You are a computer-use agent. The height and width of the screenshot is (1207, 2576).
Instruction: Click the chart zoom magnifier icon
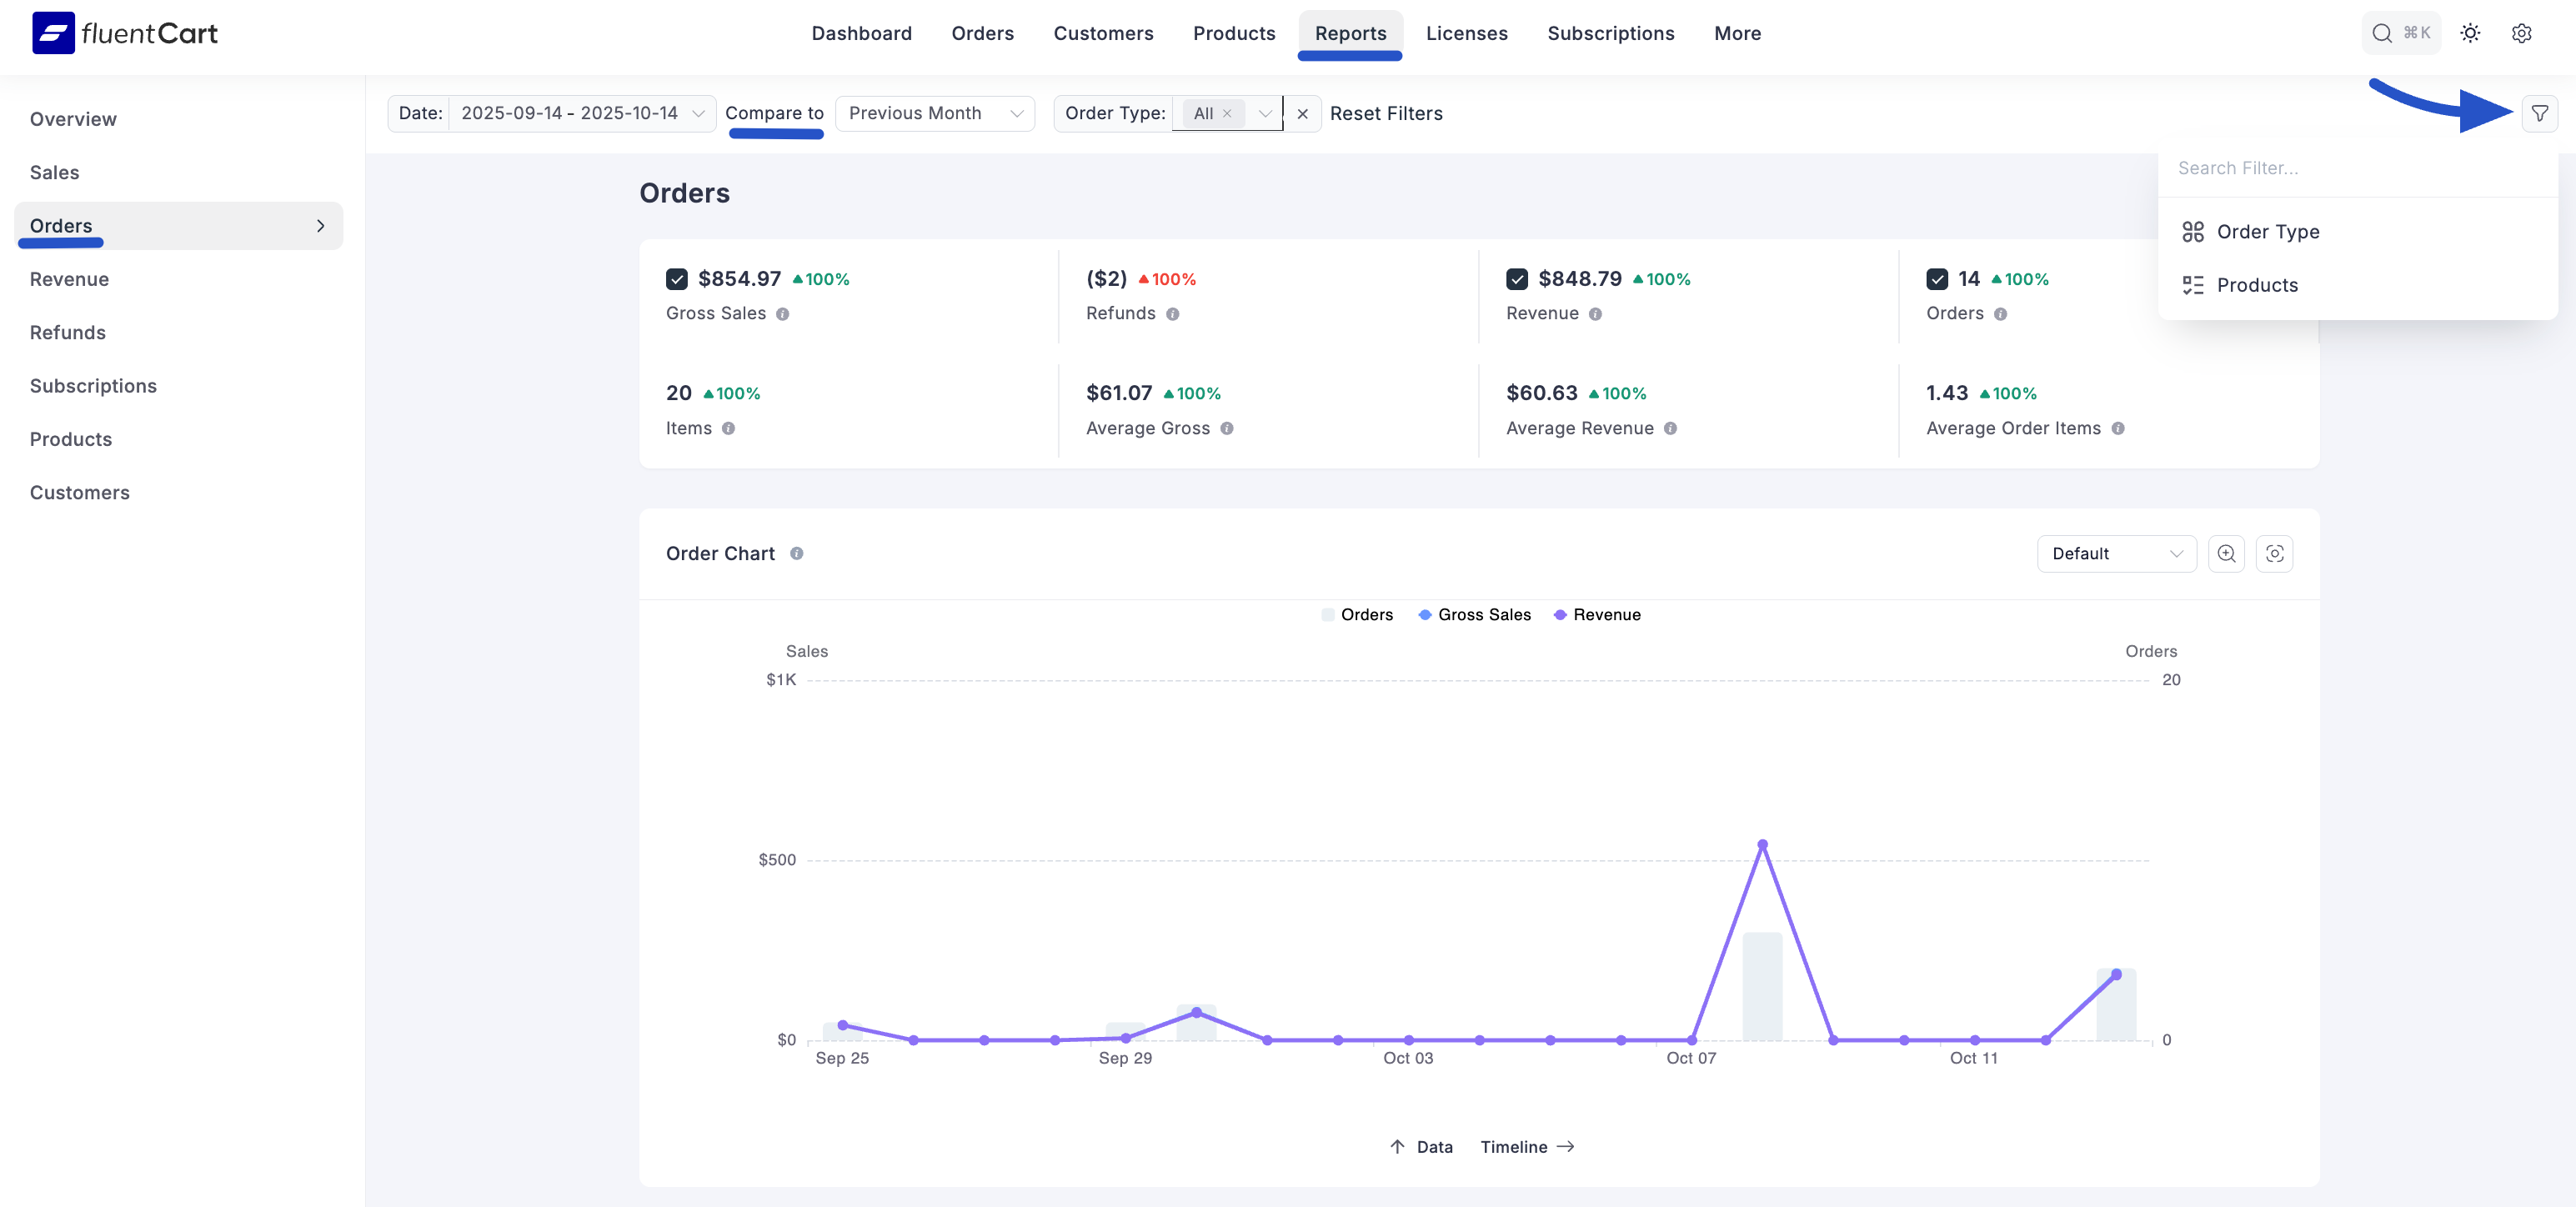click(2226, 554)
